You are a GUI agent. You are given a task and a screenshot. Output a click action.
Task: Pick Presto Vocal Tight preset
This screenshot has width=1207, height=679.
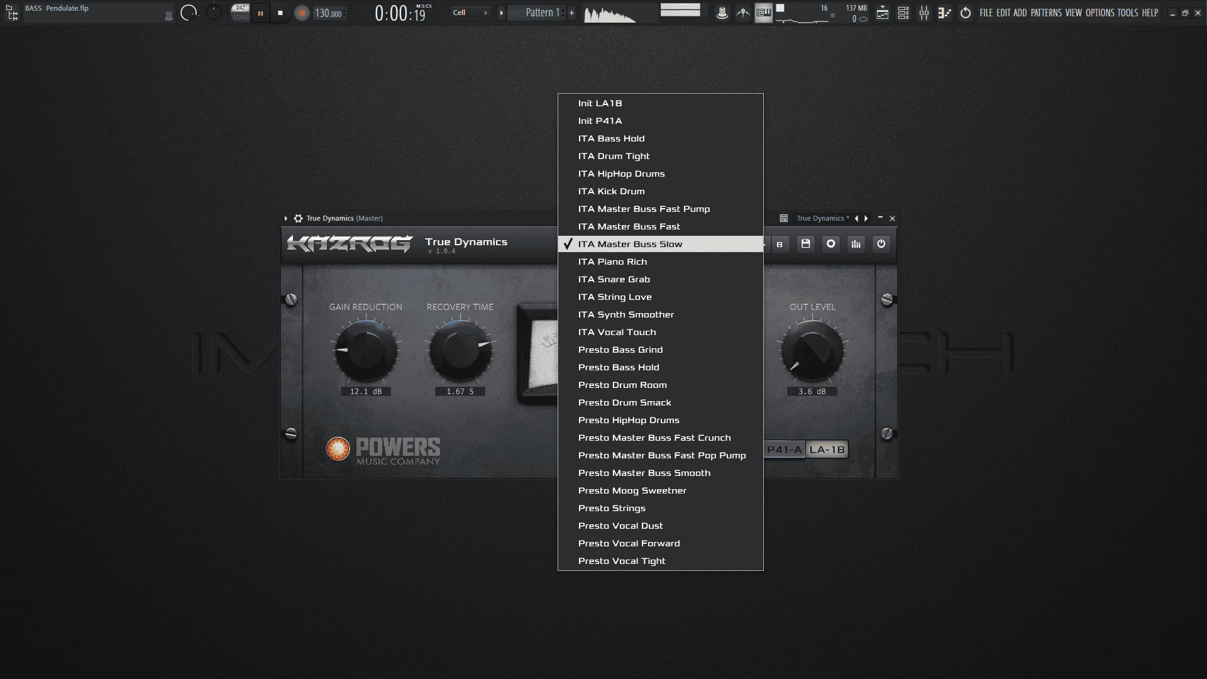[661, 561]
